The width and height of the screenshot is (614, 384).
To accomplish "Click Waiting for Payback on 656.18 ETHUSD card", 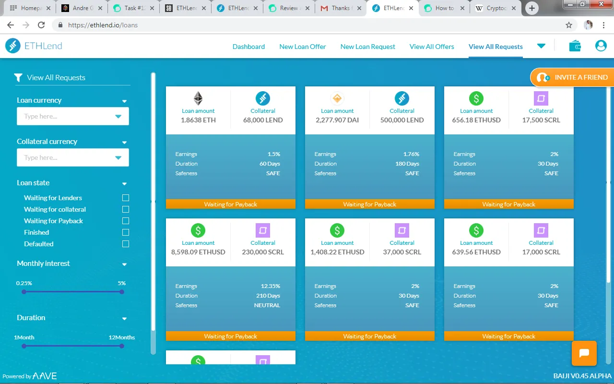I will click(x=509, y=204).
